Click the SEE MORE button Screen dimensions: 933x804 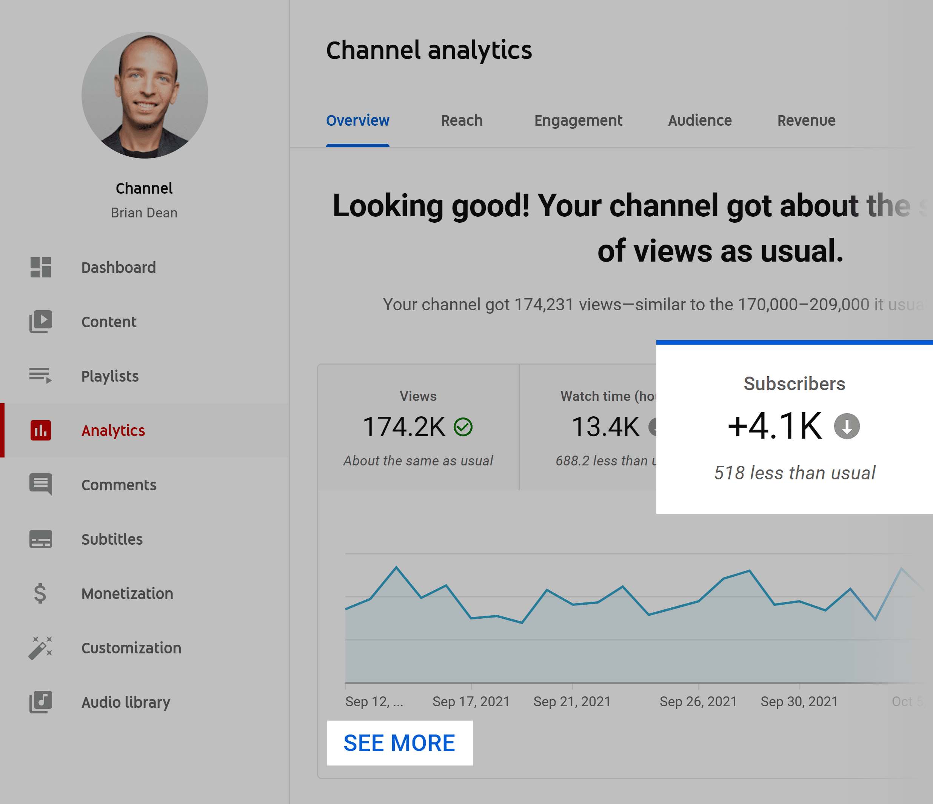[x=399, y=744]
